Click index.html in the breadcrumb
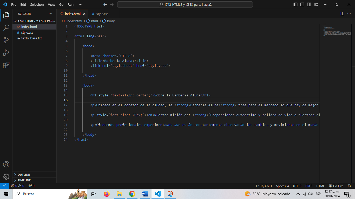This screenshot has height=199, width=355. (x=72, y=21)
